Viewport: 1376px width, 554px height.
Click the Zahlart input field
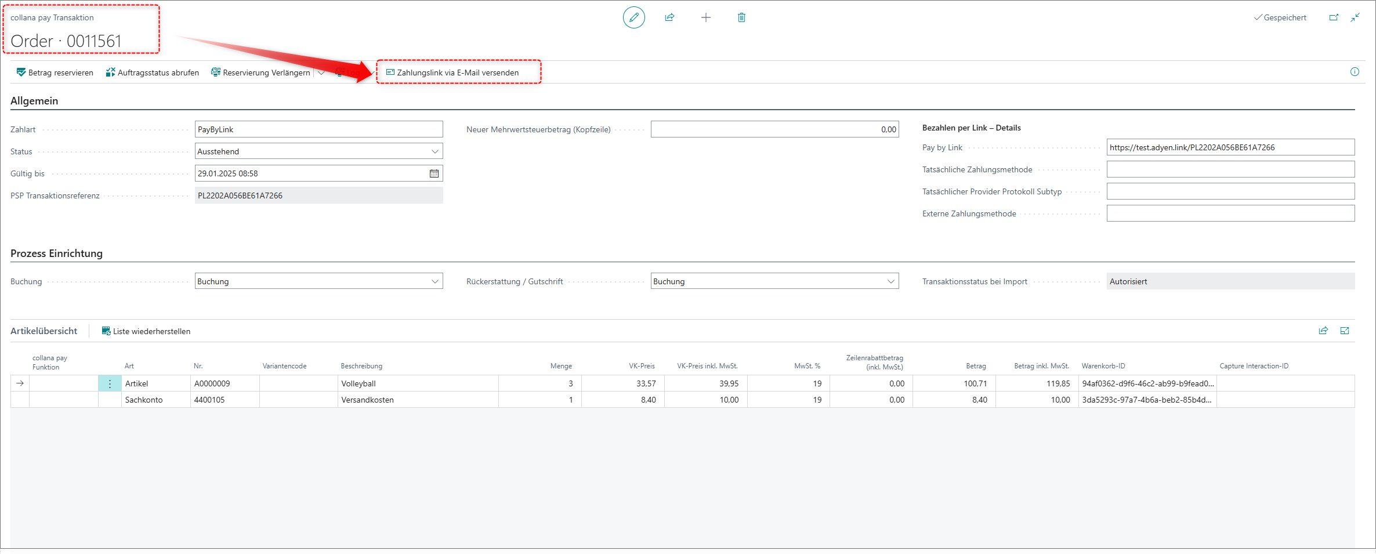(x=318, y=129)
